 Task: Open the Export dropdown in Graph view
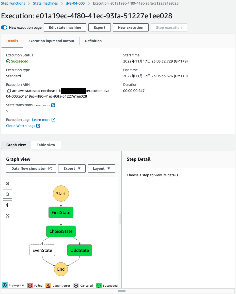(x=72, y=168)
